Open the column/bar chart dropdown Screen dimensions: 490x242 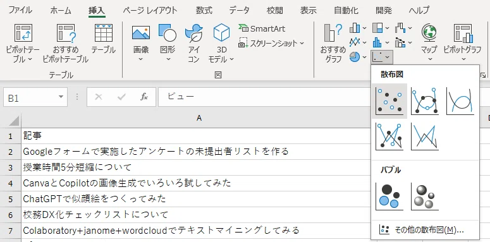(358, 28)
